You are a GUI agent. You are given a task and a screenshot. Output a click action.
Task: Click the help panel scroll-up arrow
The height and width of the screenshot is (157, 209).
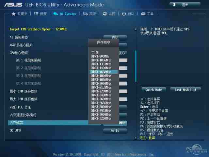click(136, 29)
